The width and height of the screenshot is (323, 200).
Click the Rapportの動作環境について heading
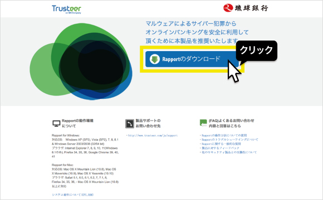point(77,123)
